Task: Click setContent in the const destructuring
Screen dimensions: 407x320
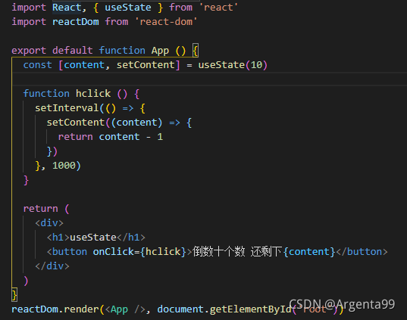Action: (146, 65)
